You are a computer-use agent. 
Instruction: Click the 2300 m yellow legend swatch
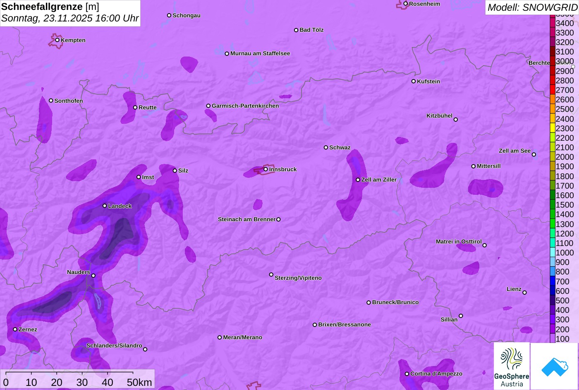pyautogui.click(x=553, y=128)
